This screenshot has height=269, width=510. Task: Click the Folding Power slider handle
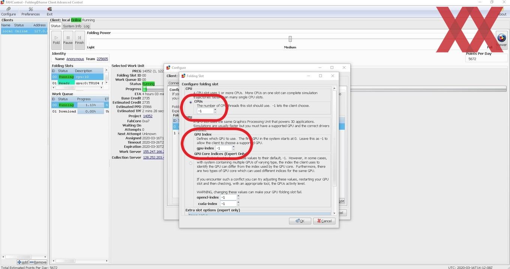[290, 39]
